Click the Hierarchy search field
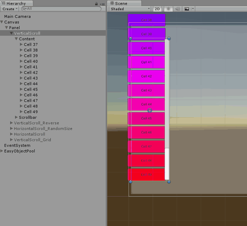Screen dimensions: 247x226 [61, 9]
